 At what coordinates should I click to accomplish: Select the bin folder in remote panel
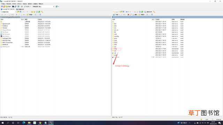115,24
